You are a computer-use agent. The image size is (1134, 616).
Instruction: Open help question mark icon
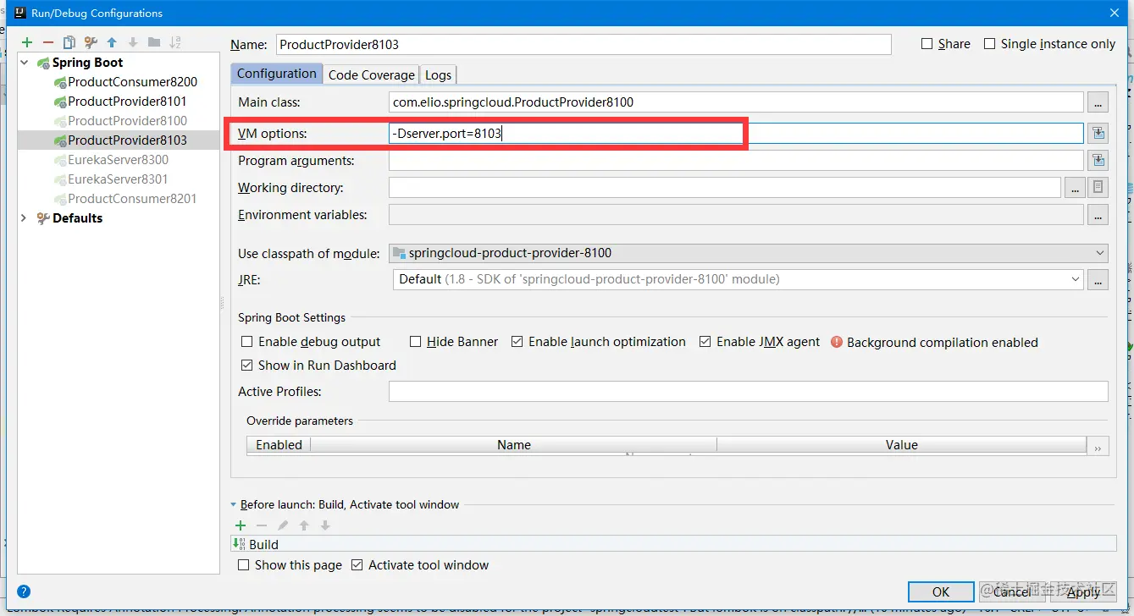pos(24,591)
